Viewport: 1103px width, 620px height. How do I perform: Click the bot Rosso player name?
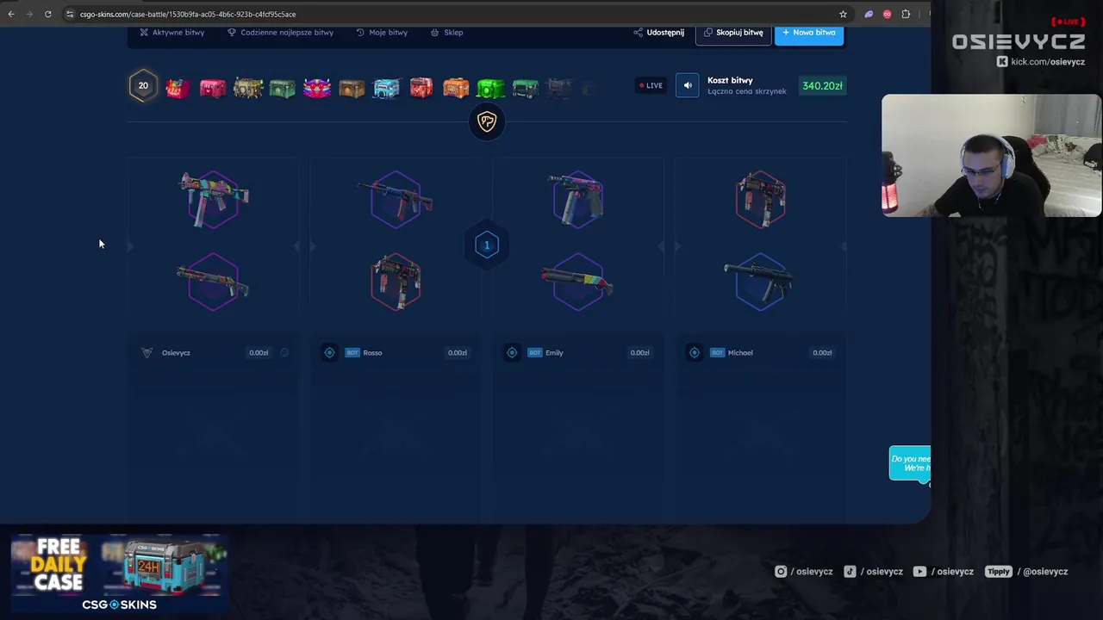(372, 352)
